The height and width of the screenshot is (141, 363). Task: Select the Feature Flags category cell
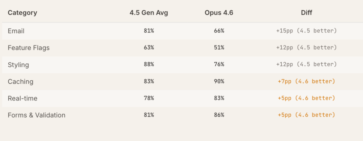tap(29, 48)
